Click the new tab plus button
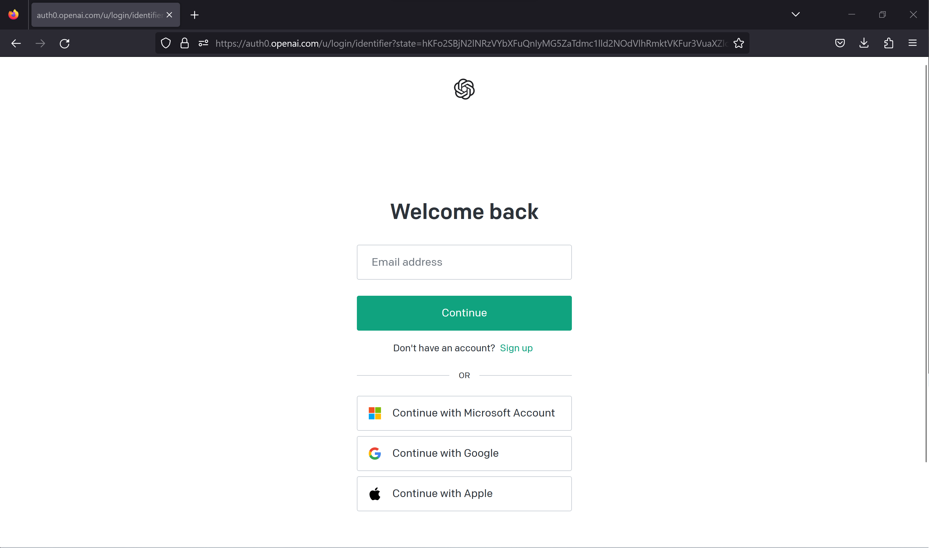929x548 pixels. pyautogui.click(x=195, y=14)
